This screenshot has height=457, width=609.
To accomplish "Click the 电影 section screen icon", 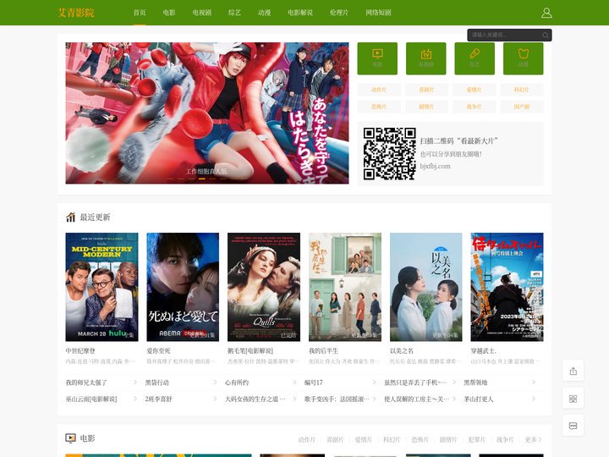I will pos(70,438).
